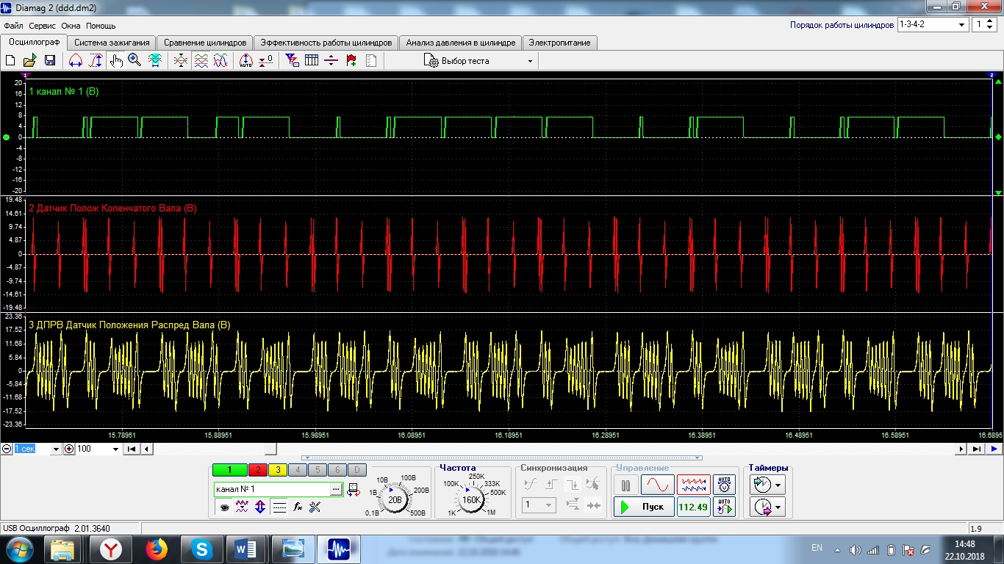Open the 100 zoom percent dropdown

tap(115, 449)
